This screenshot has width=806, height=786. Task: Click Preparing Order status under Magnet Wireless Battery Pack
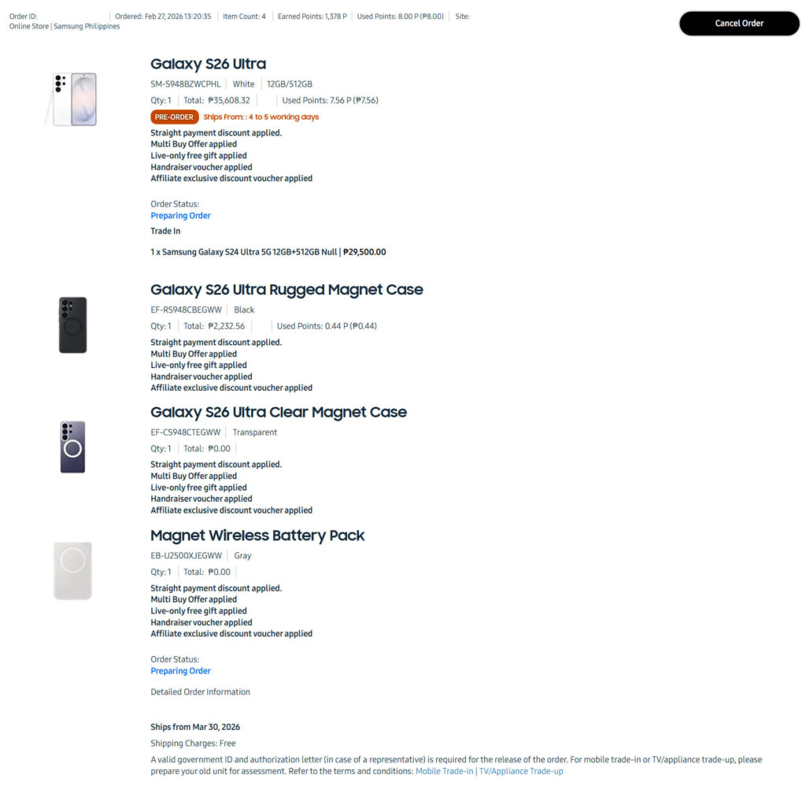tap(180, 670)
